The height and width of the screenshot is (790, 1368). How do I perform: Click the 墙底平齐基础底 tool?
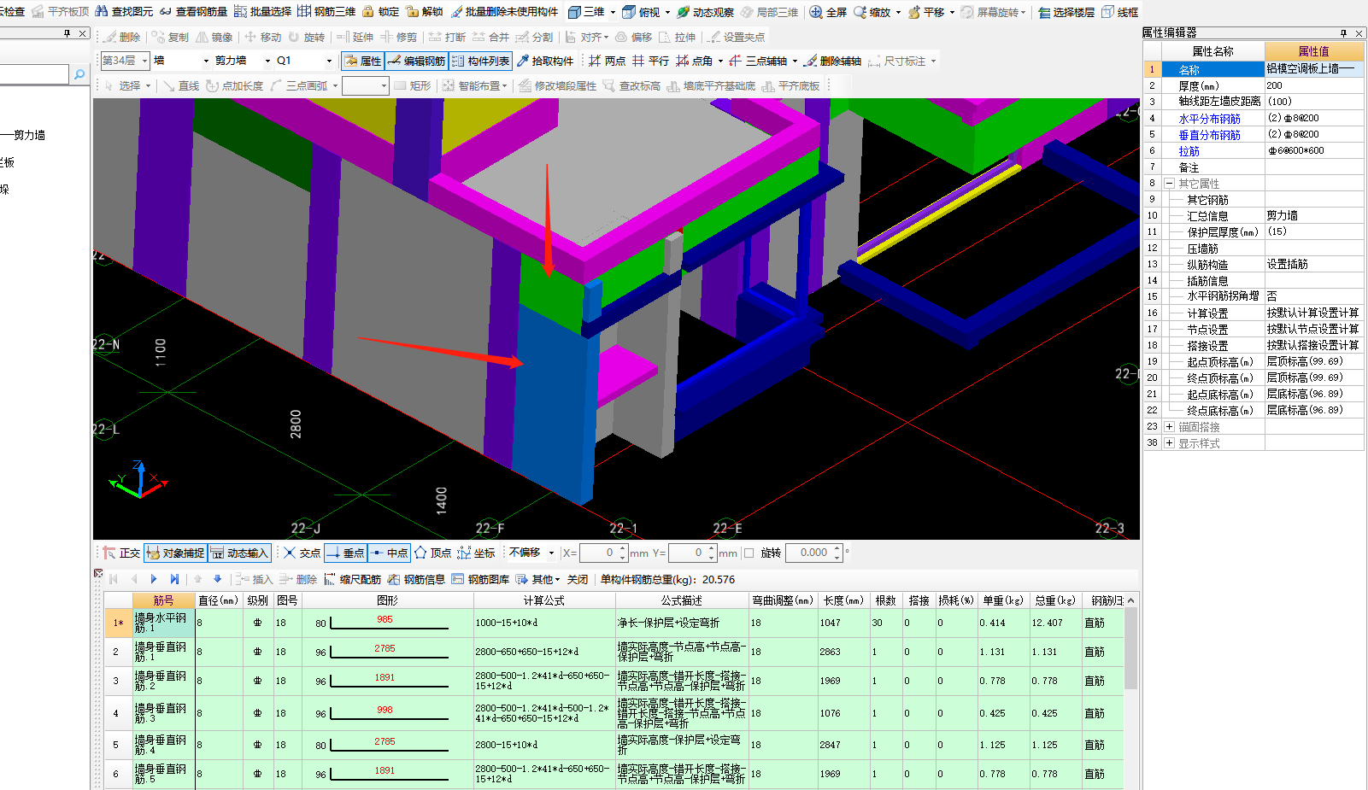click(711, 85)
